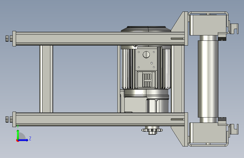Screen dimensions: 244x158
Task: Select the lower hook bracket beside roller housing
Action: [x=234, y=129]
